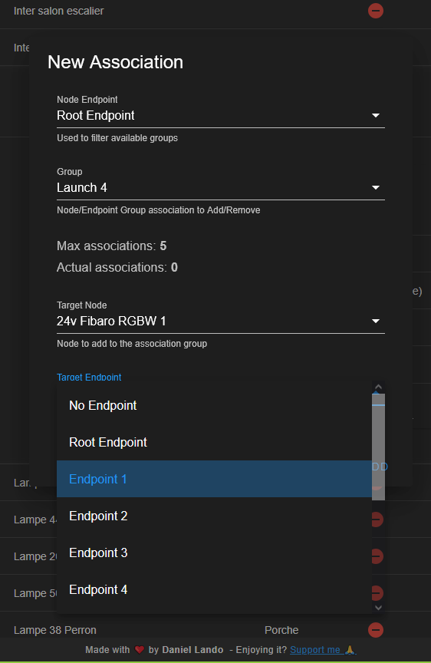431x663 pixels.
Task: Click the praying hands emoji in footer
Action: 350,650
